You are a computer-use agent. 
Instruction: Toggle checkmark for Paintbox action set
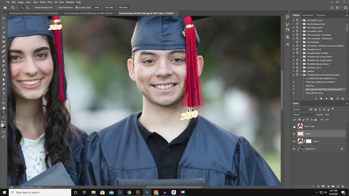coord(293,71)
